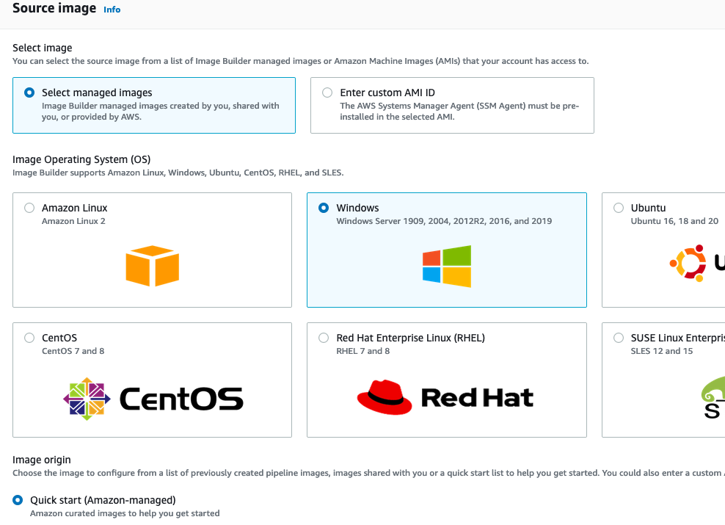Click the orange Amazon Linux box icon
The image size is (725, 525).
[x=152, y=266]
